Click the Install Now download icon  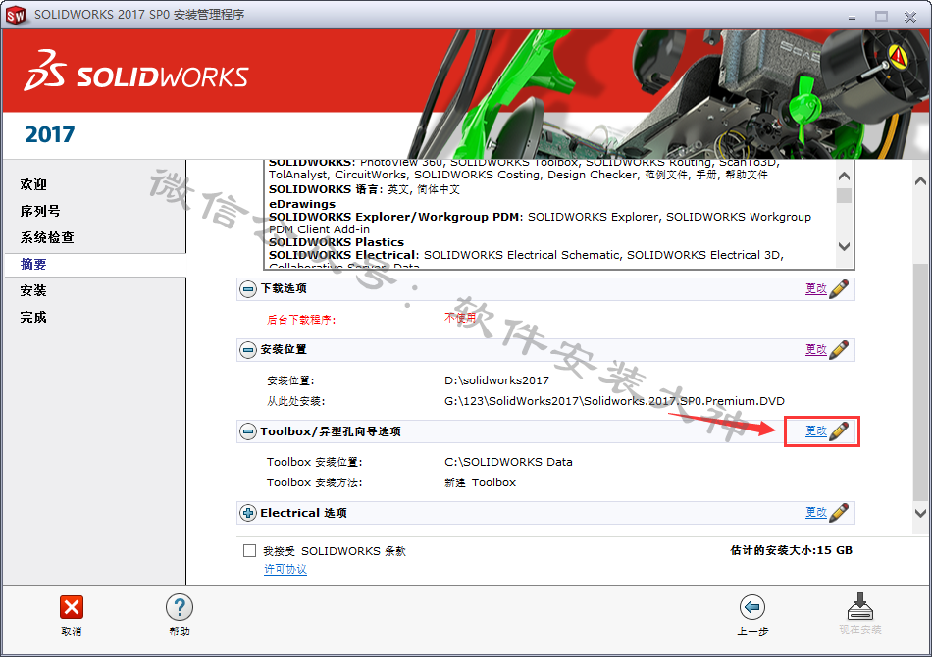(860, 606)
